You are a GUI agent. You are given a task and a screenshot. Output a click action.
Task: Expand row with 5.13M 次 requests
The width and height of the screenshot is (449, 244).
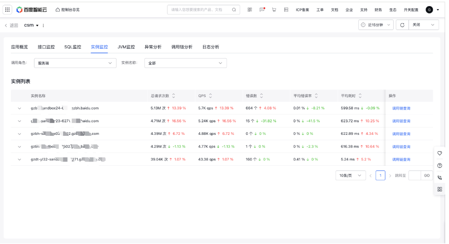(20, 108)
